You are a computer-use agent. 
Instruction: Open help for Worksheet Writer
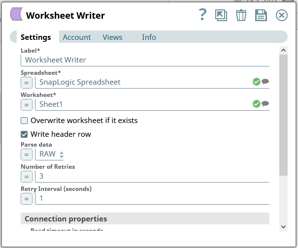(x=202, y=15)
